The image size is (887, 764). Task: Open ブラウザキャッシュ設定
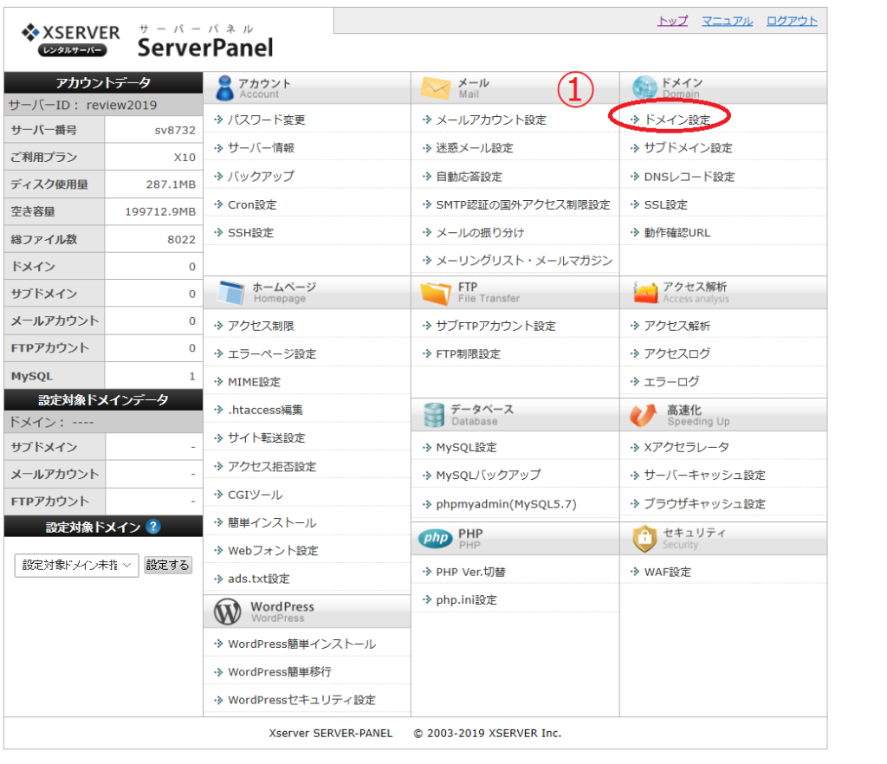point(705,504)
